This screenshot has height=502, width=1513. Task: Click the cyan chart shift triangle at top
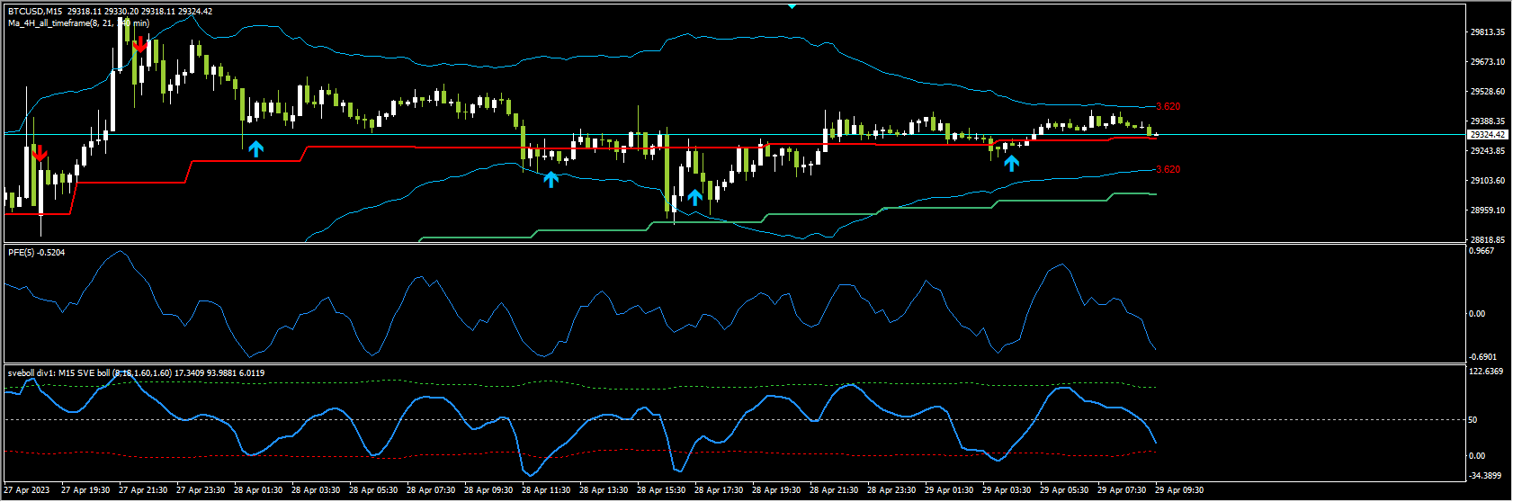pyautogui.click(x=792, y=5)
